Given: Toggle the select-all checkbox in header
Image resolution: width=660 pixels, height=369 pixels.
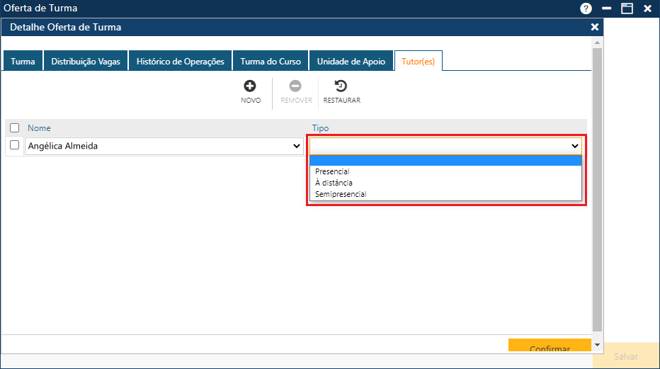Looking at the screenshot, I should point(15,128).
